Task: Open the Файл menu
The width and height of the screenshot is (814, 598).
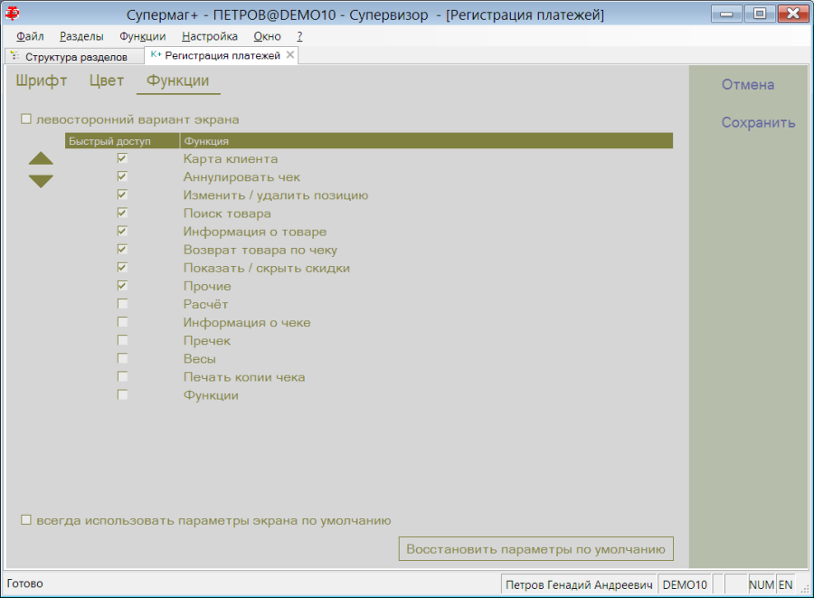Action: coord(30,36)
